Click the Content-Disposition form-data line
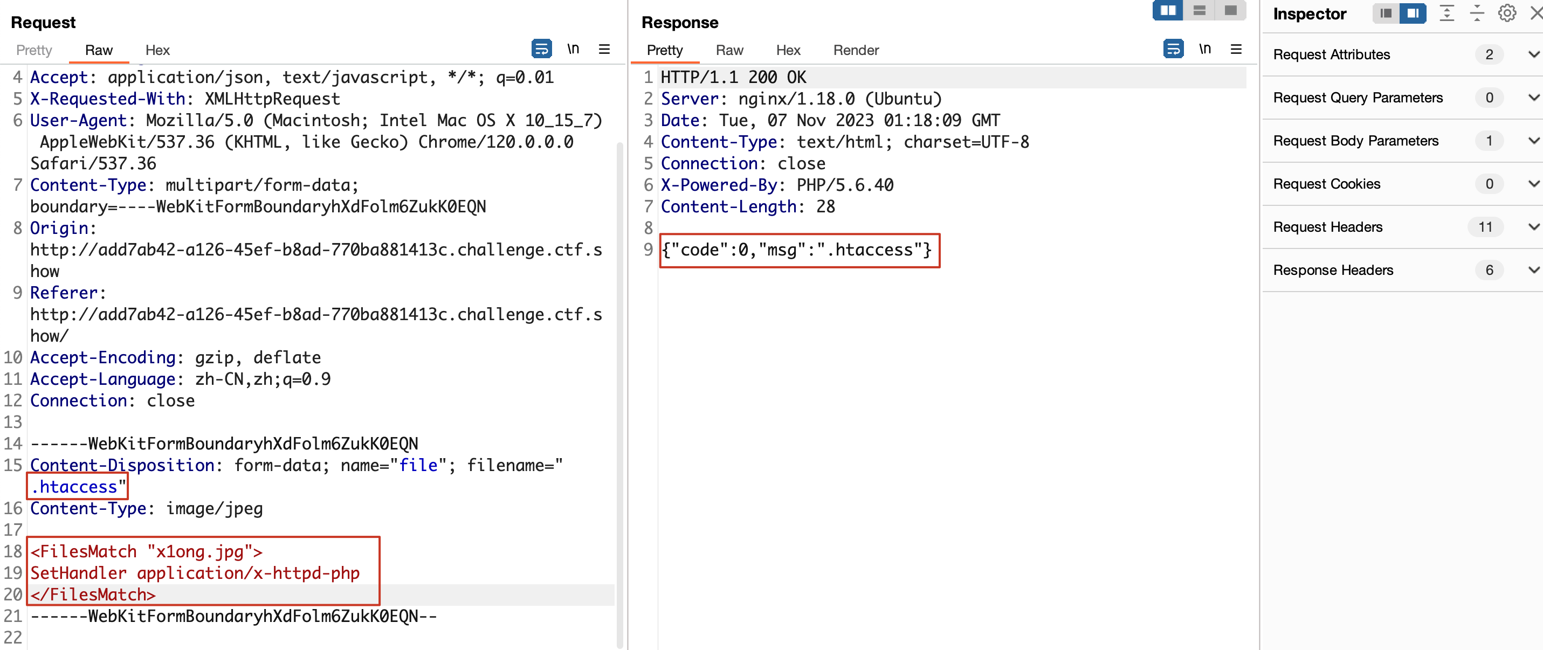This screenshot has width=1543, height=650. pos(296,466)
